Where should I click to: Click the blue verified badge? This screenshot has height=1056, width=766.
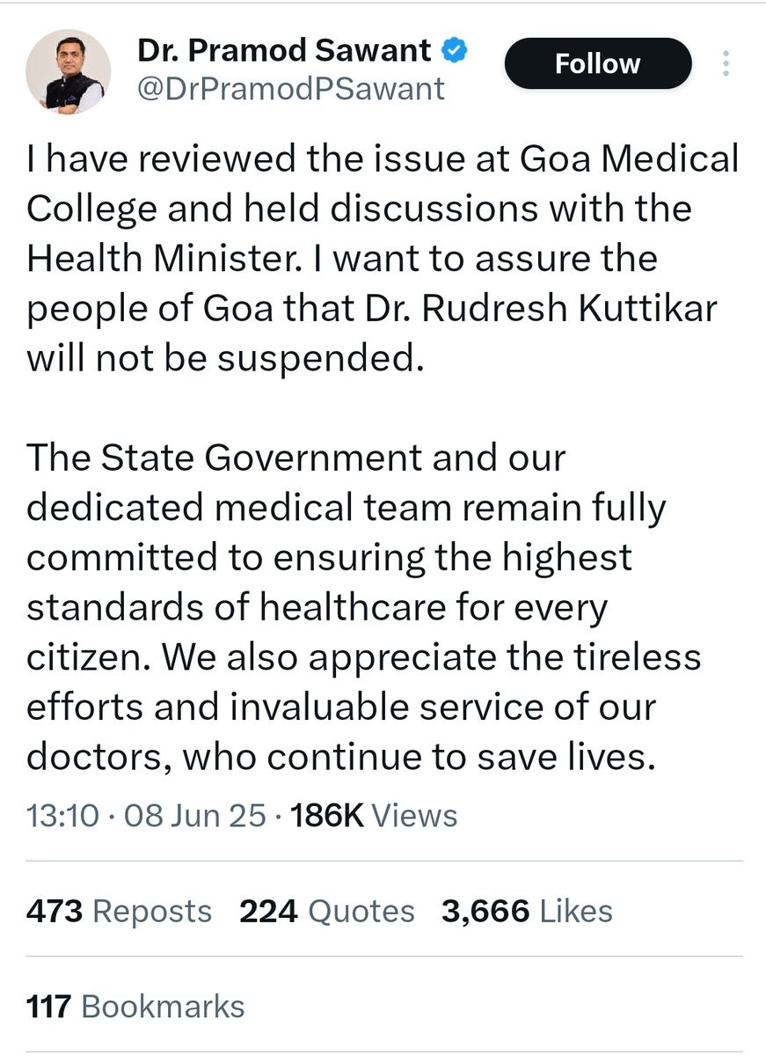(x=454, y=52)
